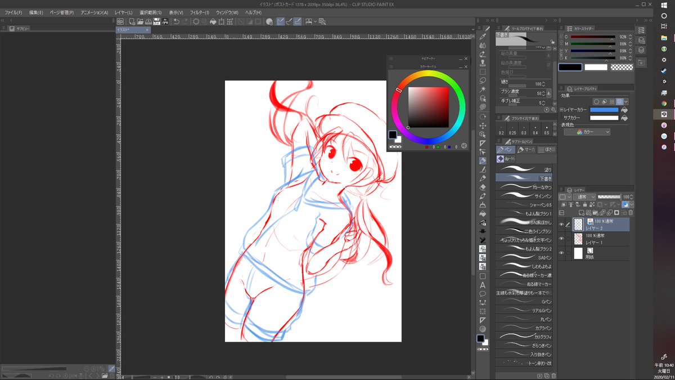This screenshot has height=380, width=675.
Task: Open レイヤー(L) menu
Action: pyautogui.click(x=123, y=12)
